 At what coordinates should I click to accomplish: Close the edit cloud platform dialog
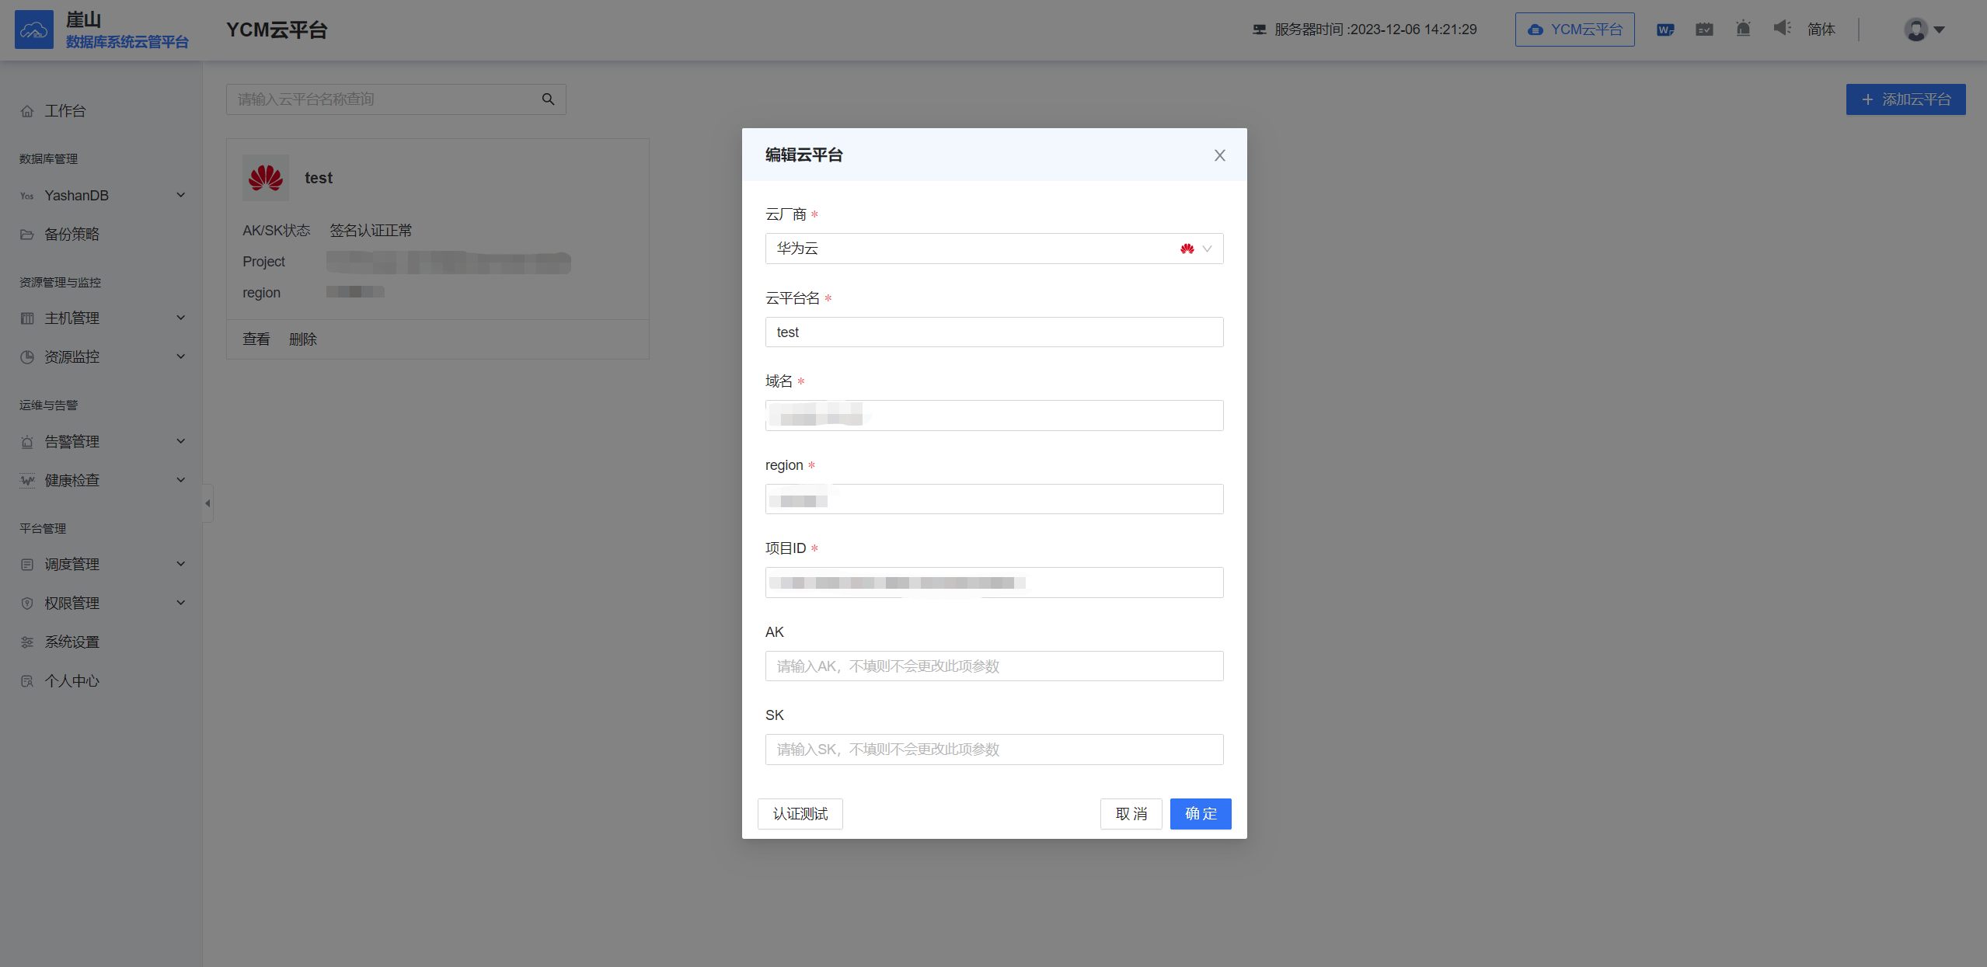click(1219, 155)
